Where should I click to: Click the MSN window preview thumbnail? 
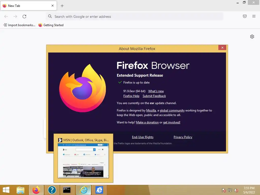click(83, 161)
